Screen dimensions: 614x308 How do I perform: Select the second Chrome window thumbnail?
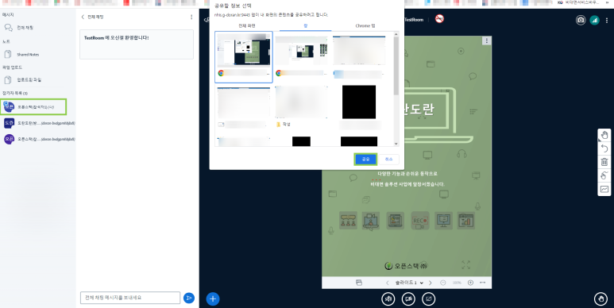(x=301, y=56)
